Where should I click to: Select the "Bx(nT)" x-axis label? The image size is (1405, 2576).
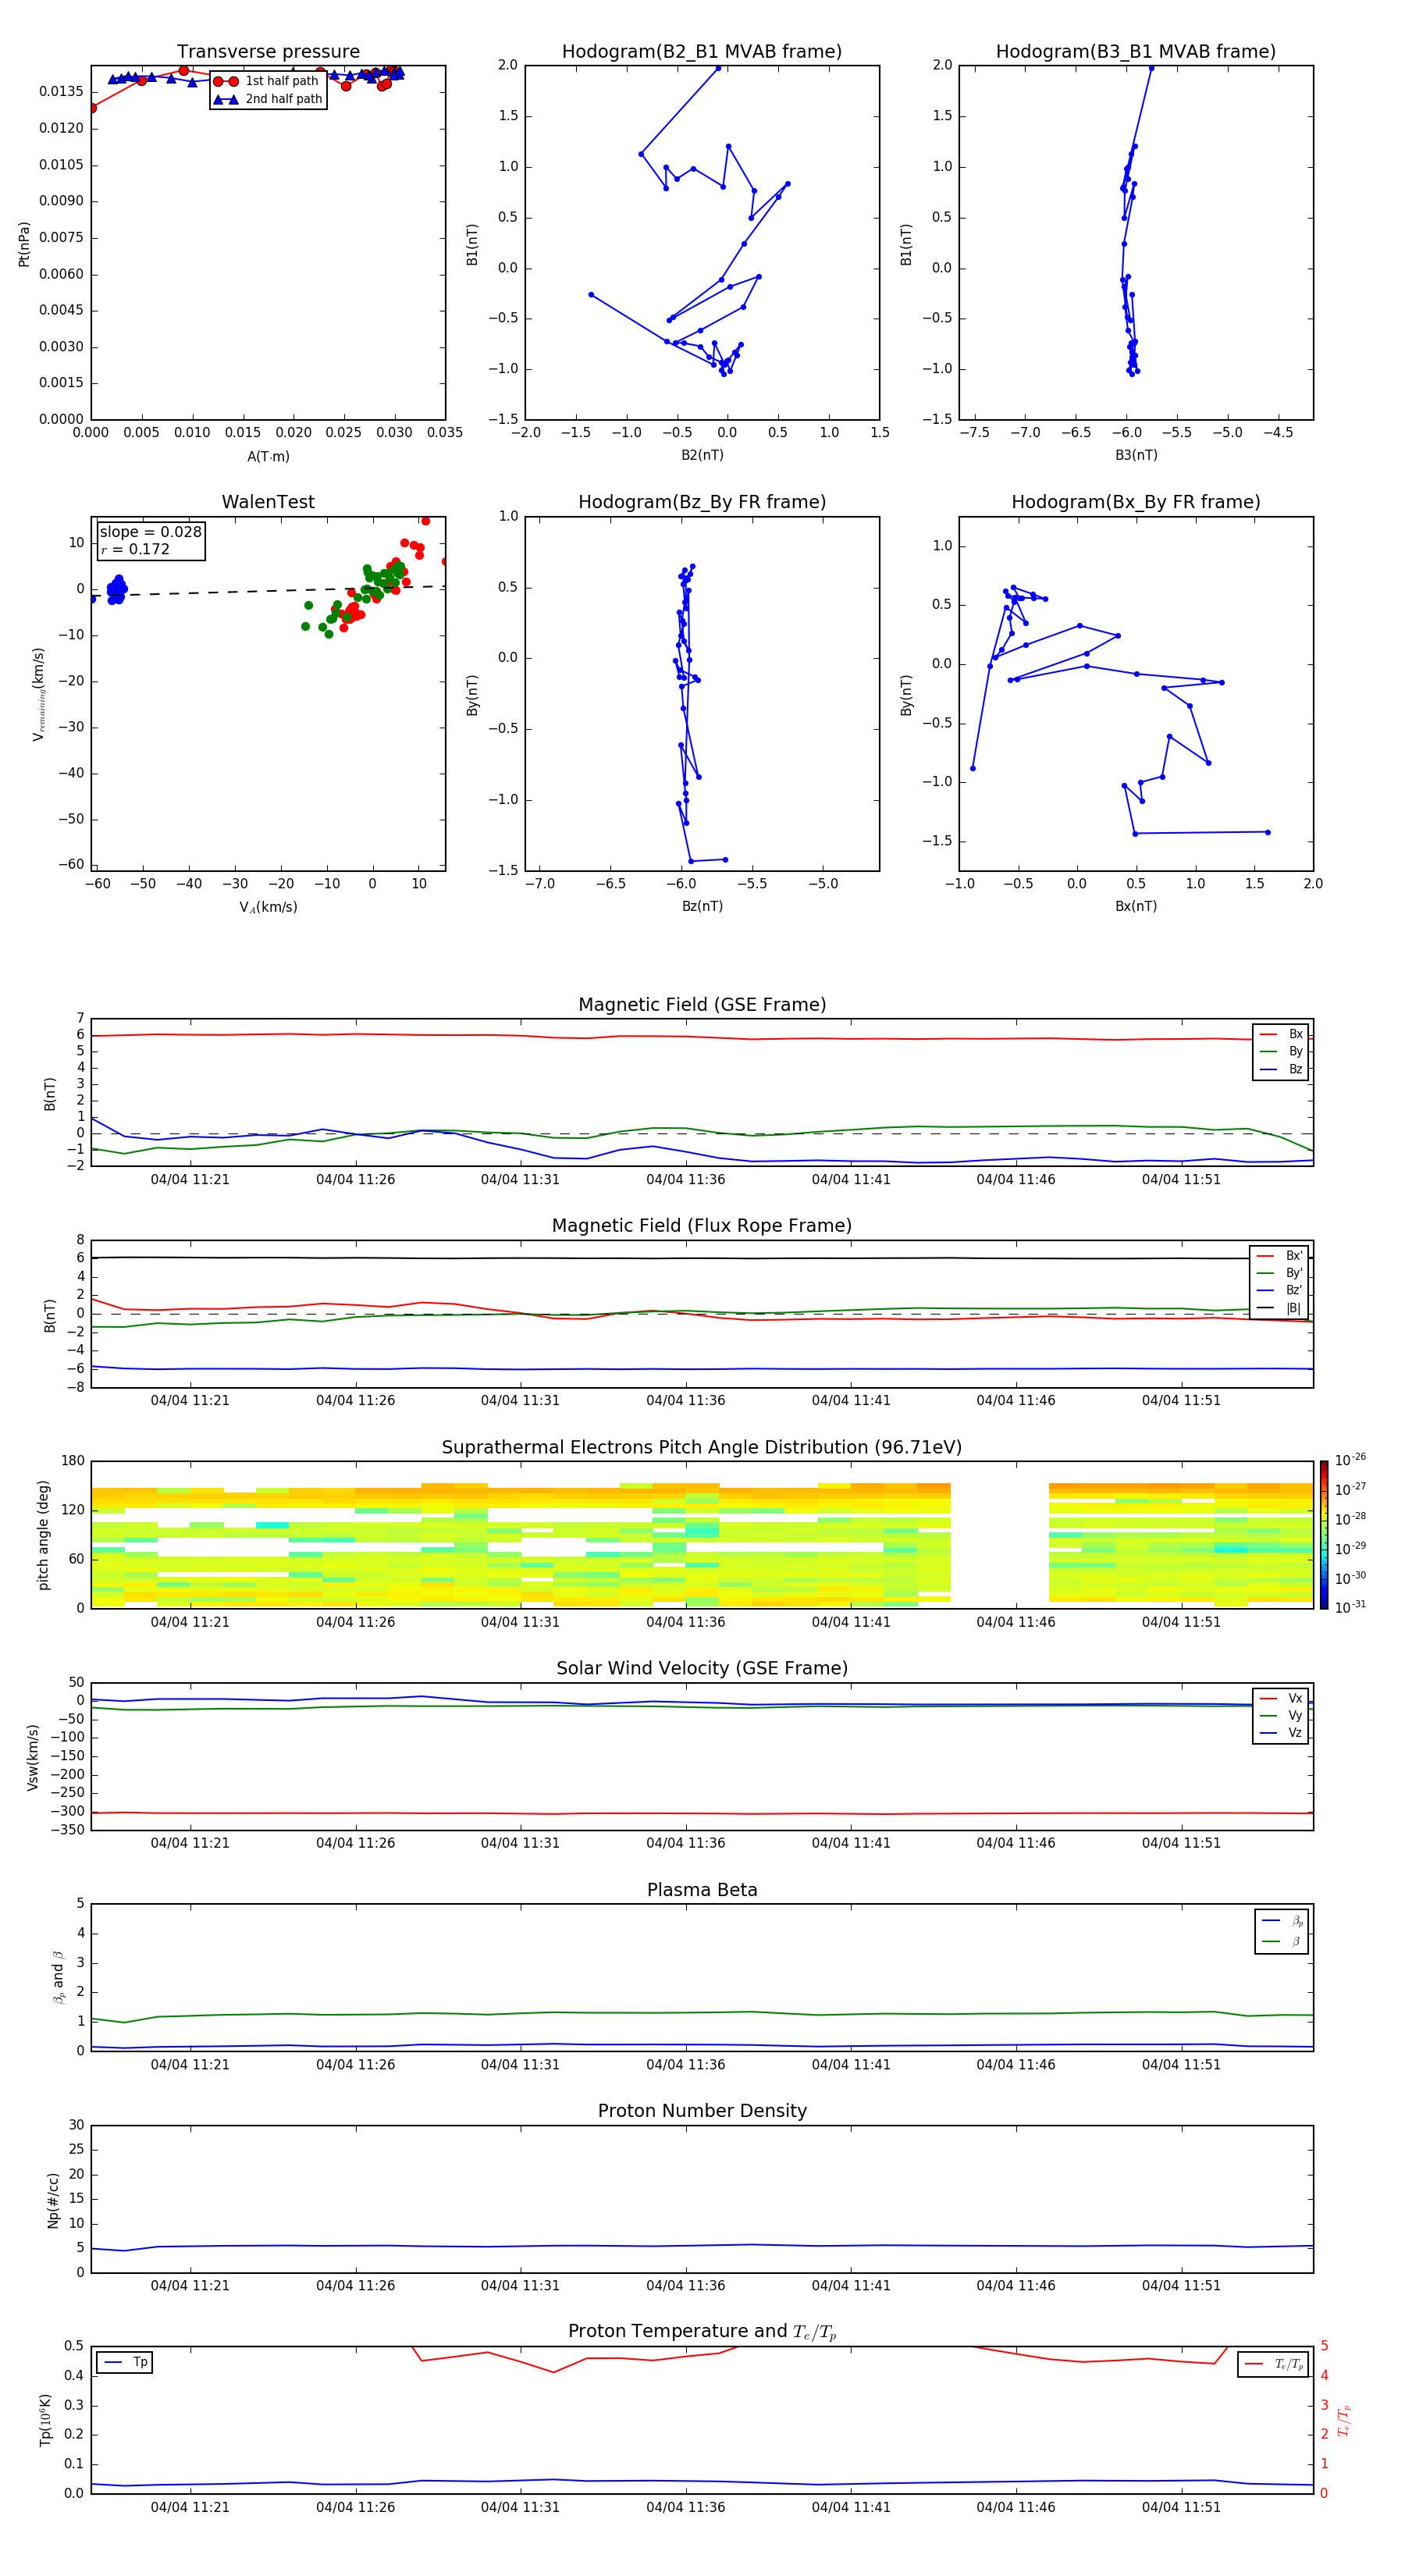(1136, 906)
